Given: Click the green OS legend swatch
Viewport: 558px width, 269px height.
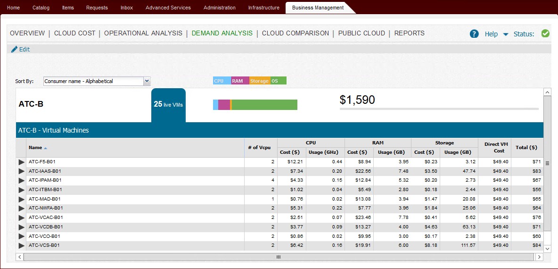Looking at the screenshot, I should (x=278, y=81).
